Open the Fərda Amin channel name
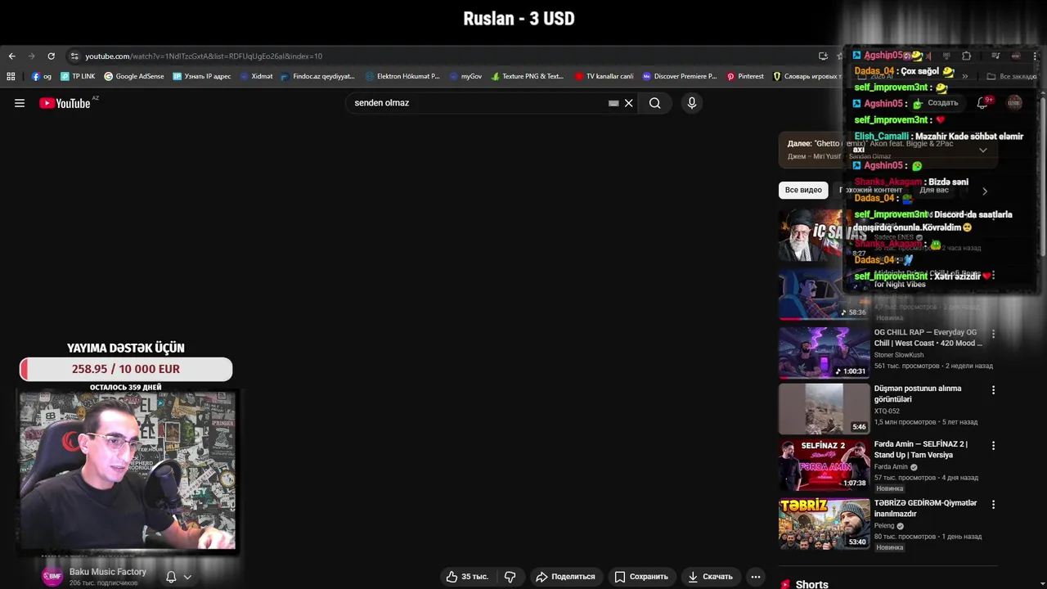Screen dimensions: 1047x589 pos(892,467)
